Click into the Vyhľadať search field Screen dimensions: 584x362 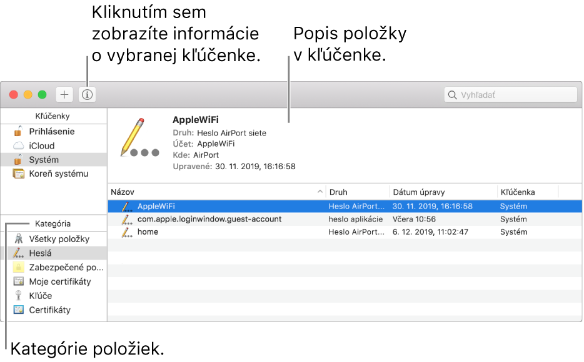pyautogui.click(x=510, y=95)
